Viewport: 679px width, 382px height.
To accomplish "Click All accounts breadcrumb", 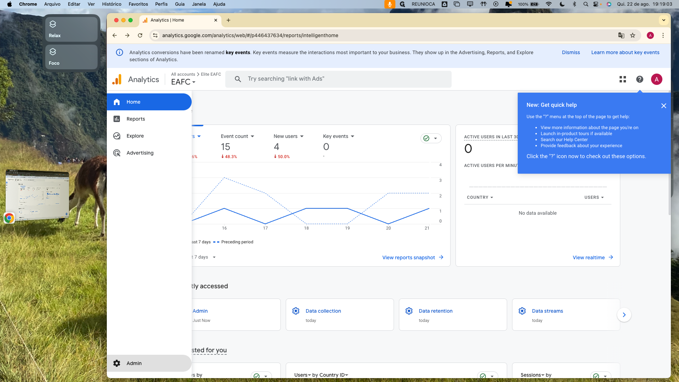I will 183,74.
